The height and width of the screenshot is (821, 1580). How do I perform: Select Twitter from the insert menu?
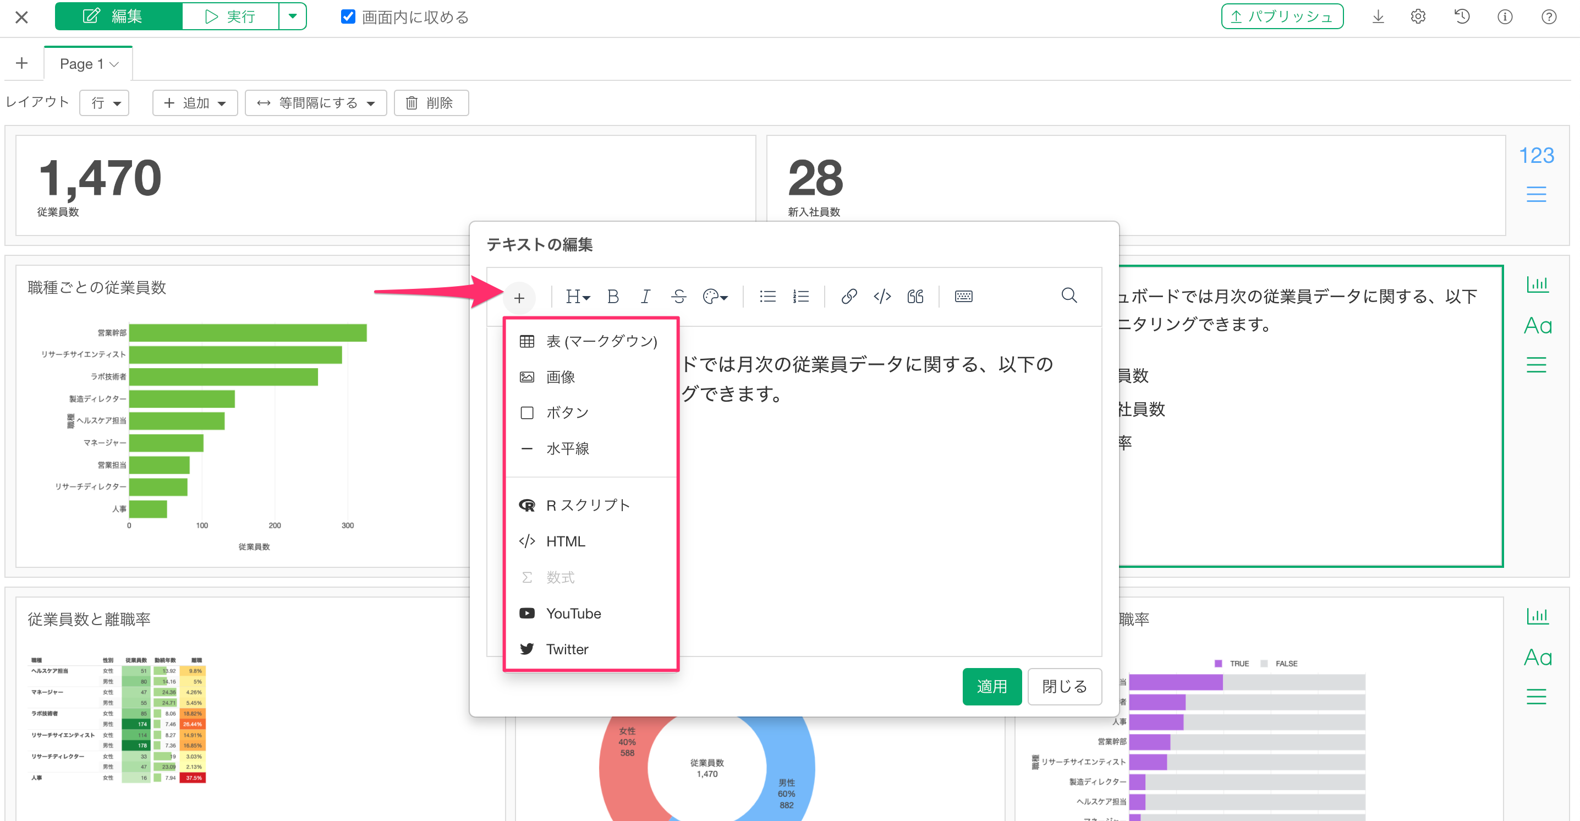(590, 649)
